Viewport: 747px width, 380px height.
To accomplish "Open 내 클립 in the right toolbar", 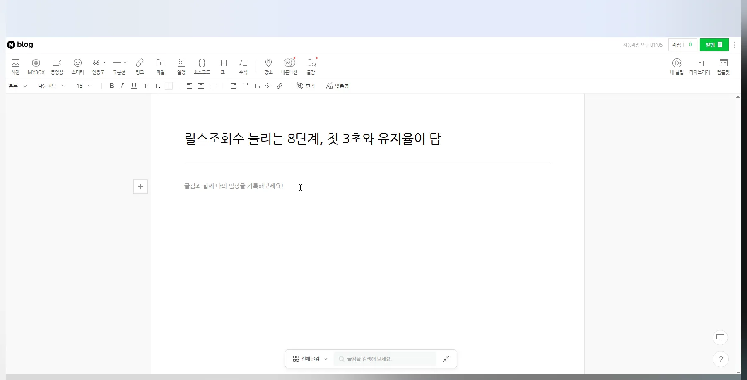I will click(677, 66).
